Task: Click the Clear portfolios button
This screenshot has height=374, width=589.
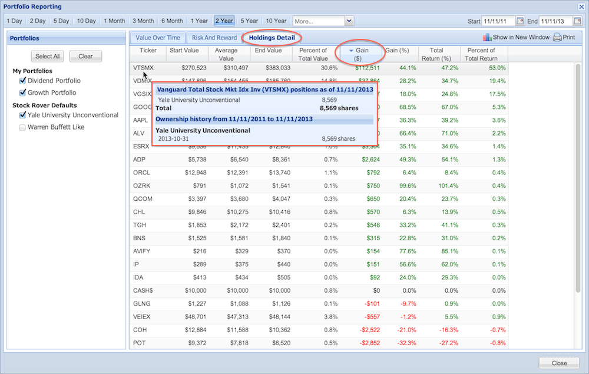Action: [85, 57]
